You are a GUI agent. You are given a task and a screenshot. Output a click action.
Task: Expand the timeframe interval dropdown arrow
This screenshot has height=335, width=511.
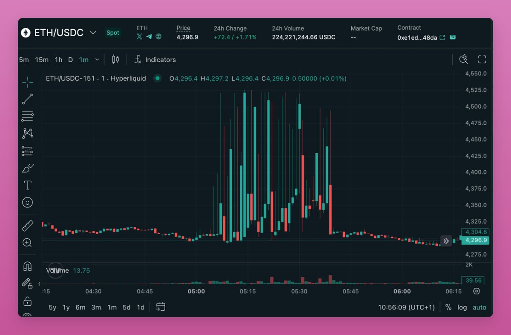tap(97, 60)
